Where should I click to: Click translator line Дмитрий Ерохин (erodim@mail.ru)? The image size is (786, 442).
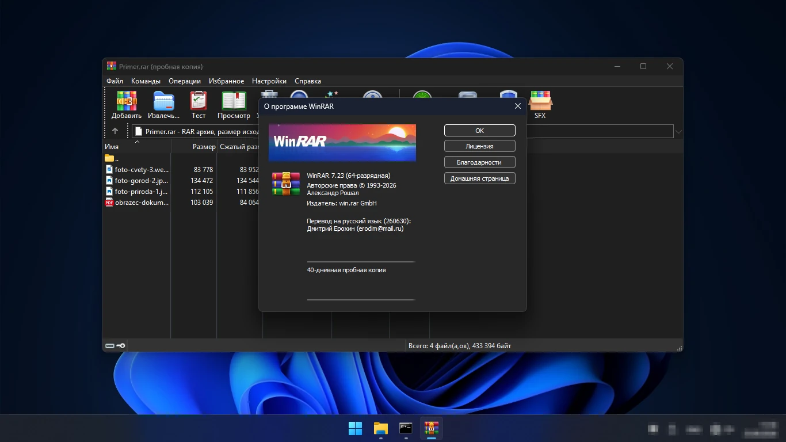pyautogui.click(x=356, y=228)
